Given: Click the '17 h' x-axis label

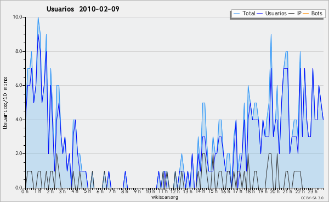Looking at the screenshot, I should (237, 191).
